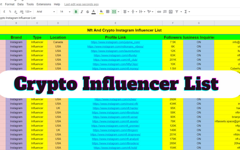Viewport: 240px width, 150px height.
Task: Open the font size 14 dropdown
Action: tap(65, 12)
